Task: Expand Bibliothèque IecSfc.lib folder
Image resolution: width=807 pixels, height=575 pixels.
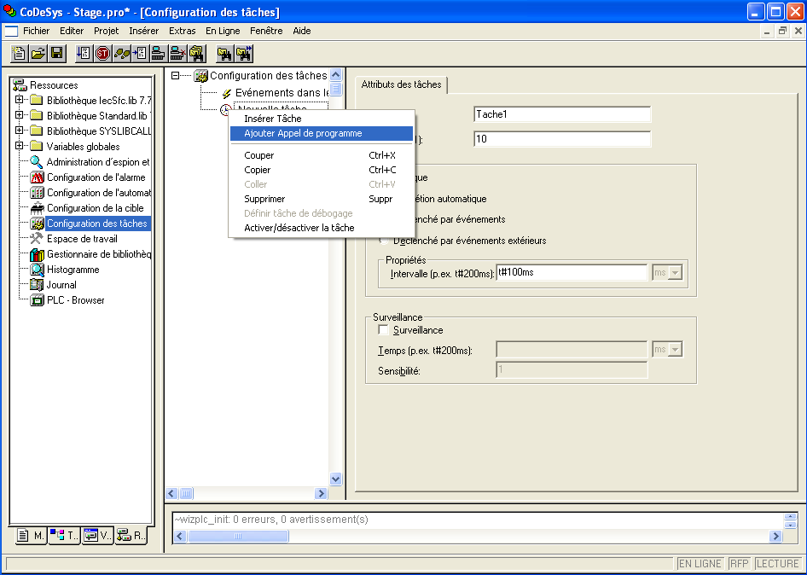Action: click(19, 100)
